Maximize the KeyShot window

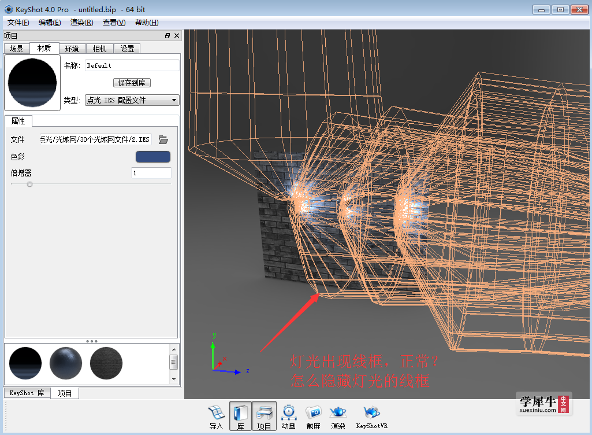tap(560, 9)
